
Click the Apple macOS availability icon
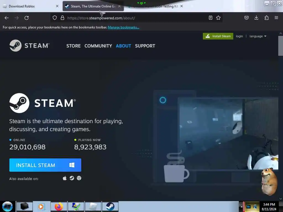coord(65,178)
